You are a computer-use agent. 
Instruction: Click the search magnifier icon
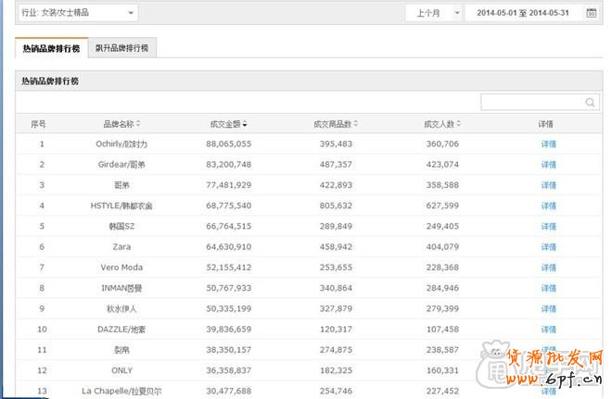coord(590,102)
